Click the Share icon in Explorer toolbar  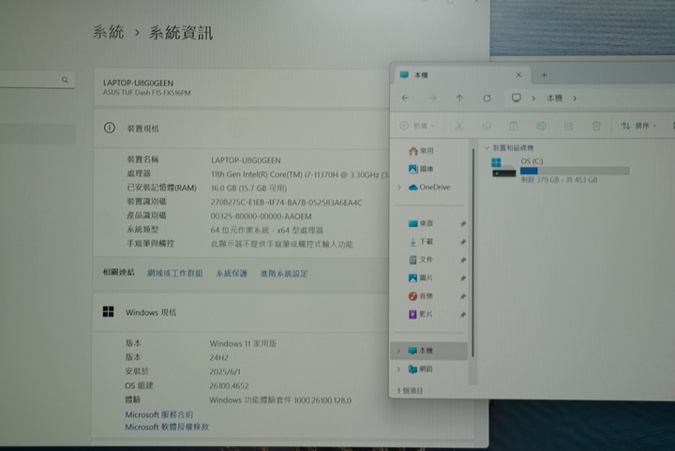tap(569, 126)
